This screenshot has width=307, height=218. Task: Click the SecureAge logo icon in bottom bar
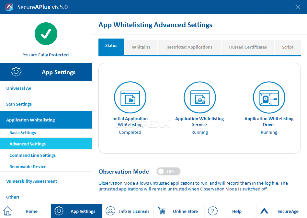click(264, 211)
